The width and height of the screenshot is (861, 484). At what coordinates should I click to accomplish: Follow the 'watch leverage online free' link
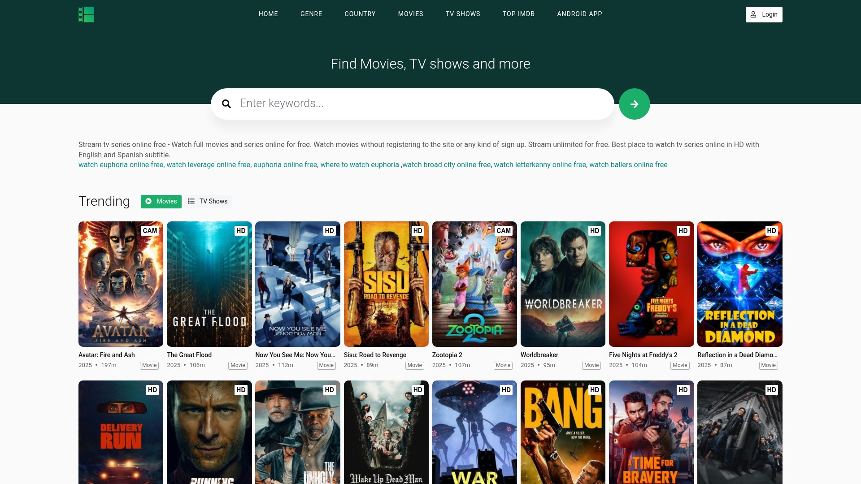(208, 165)
